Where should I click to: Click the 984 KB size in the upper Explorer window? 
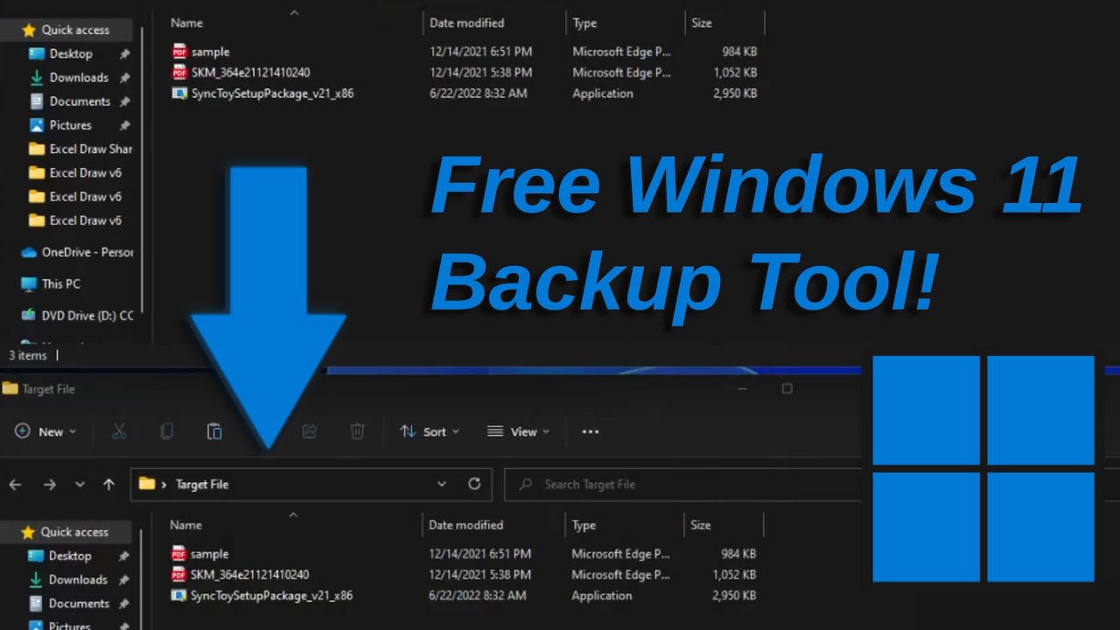739,52
